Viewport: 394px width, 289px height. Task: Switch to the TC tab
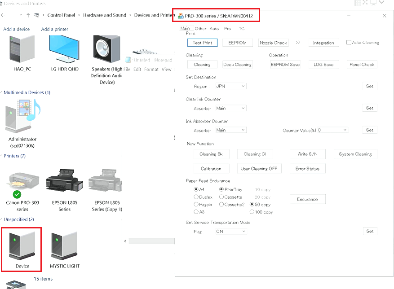coord(241,29)
